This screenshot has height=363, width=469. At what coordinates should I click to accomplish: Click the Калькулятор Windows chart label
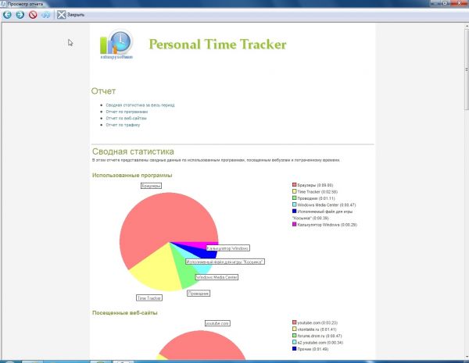[228, 248]
